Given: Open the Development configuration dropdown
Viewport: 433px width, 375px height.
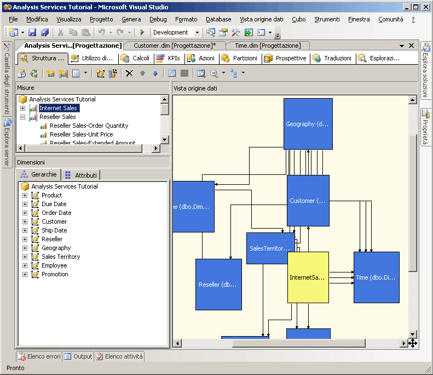Looking at the screenshot, I should click(x=197, y=32).
